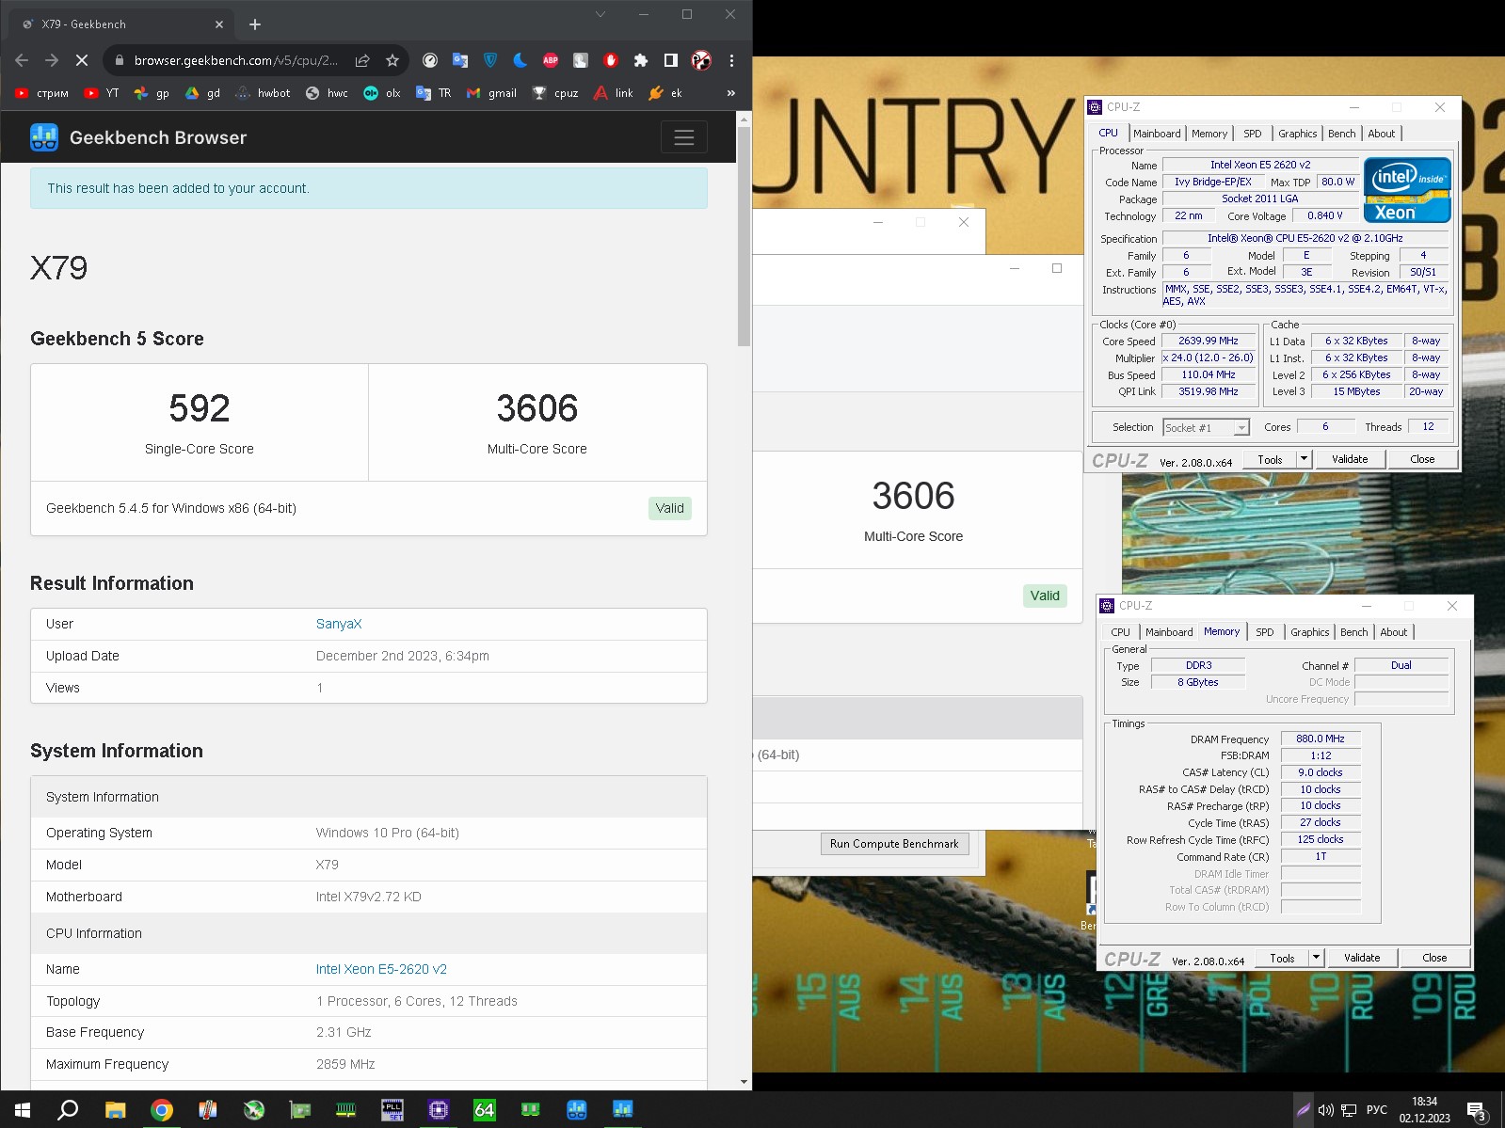
Task: Open About tab in bottom CPU-Z window
Action: [x=1394, y=632]
